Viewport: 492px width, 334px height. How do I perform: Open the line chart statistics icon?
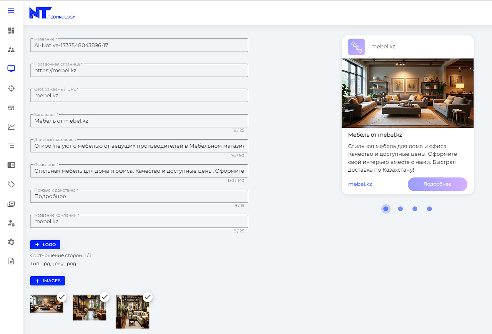pos(11,127)
